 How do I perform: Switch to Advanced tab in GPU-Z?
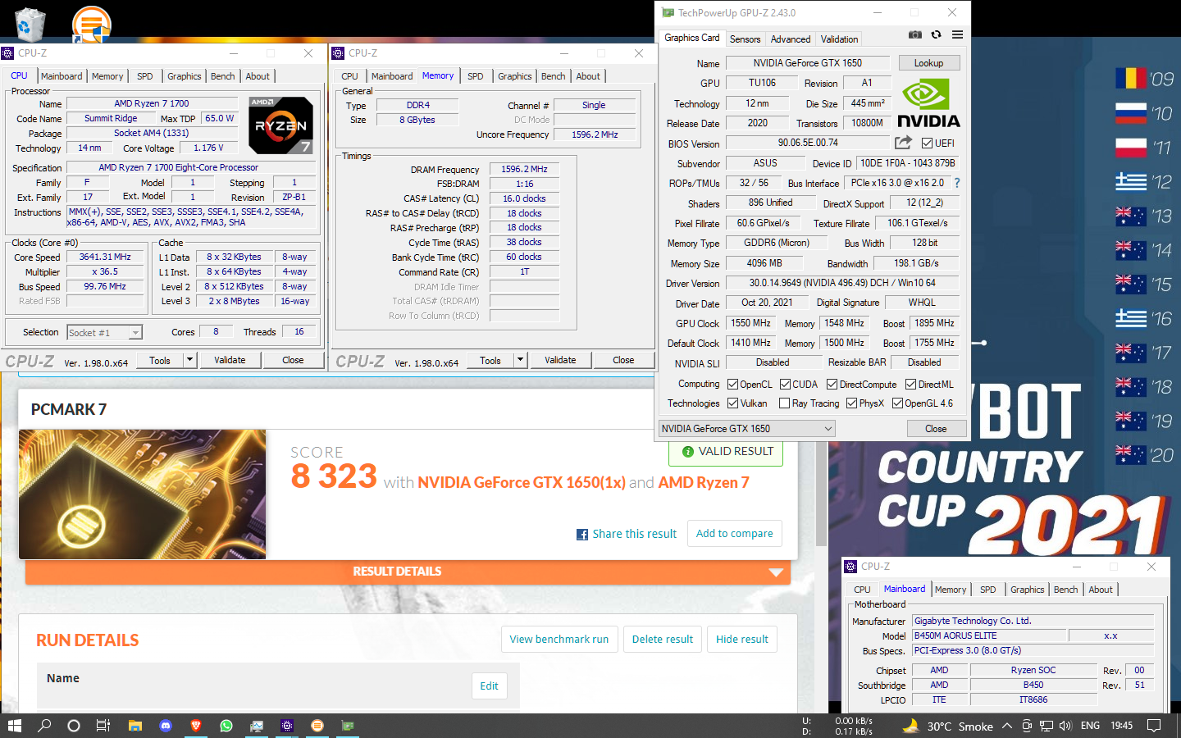(x=791, y=39)
